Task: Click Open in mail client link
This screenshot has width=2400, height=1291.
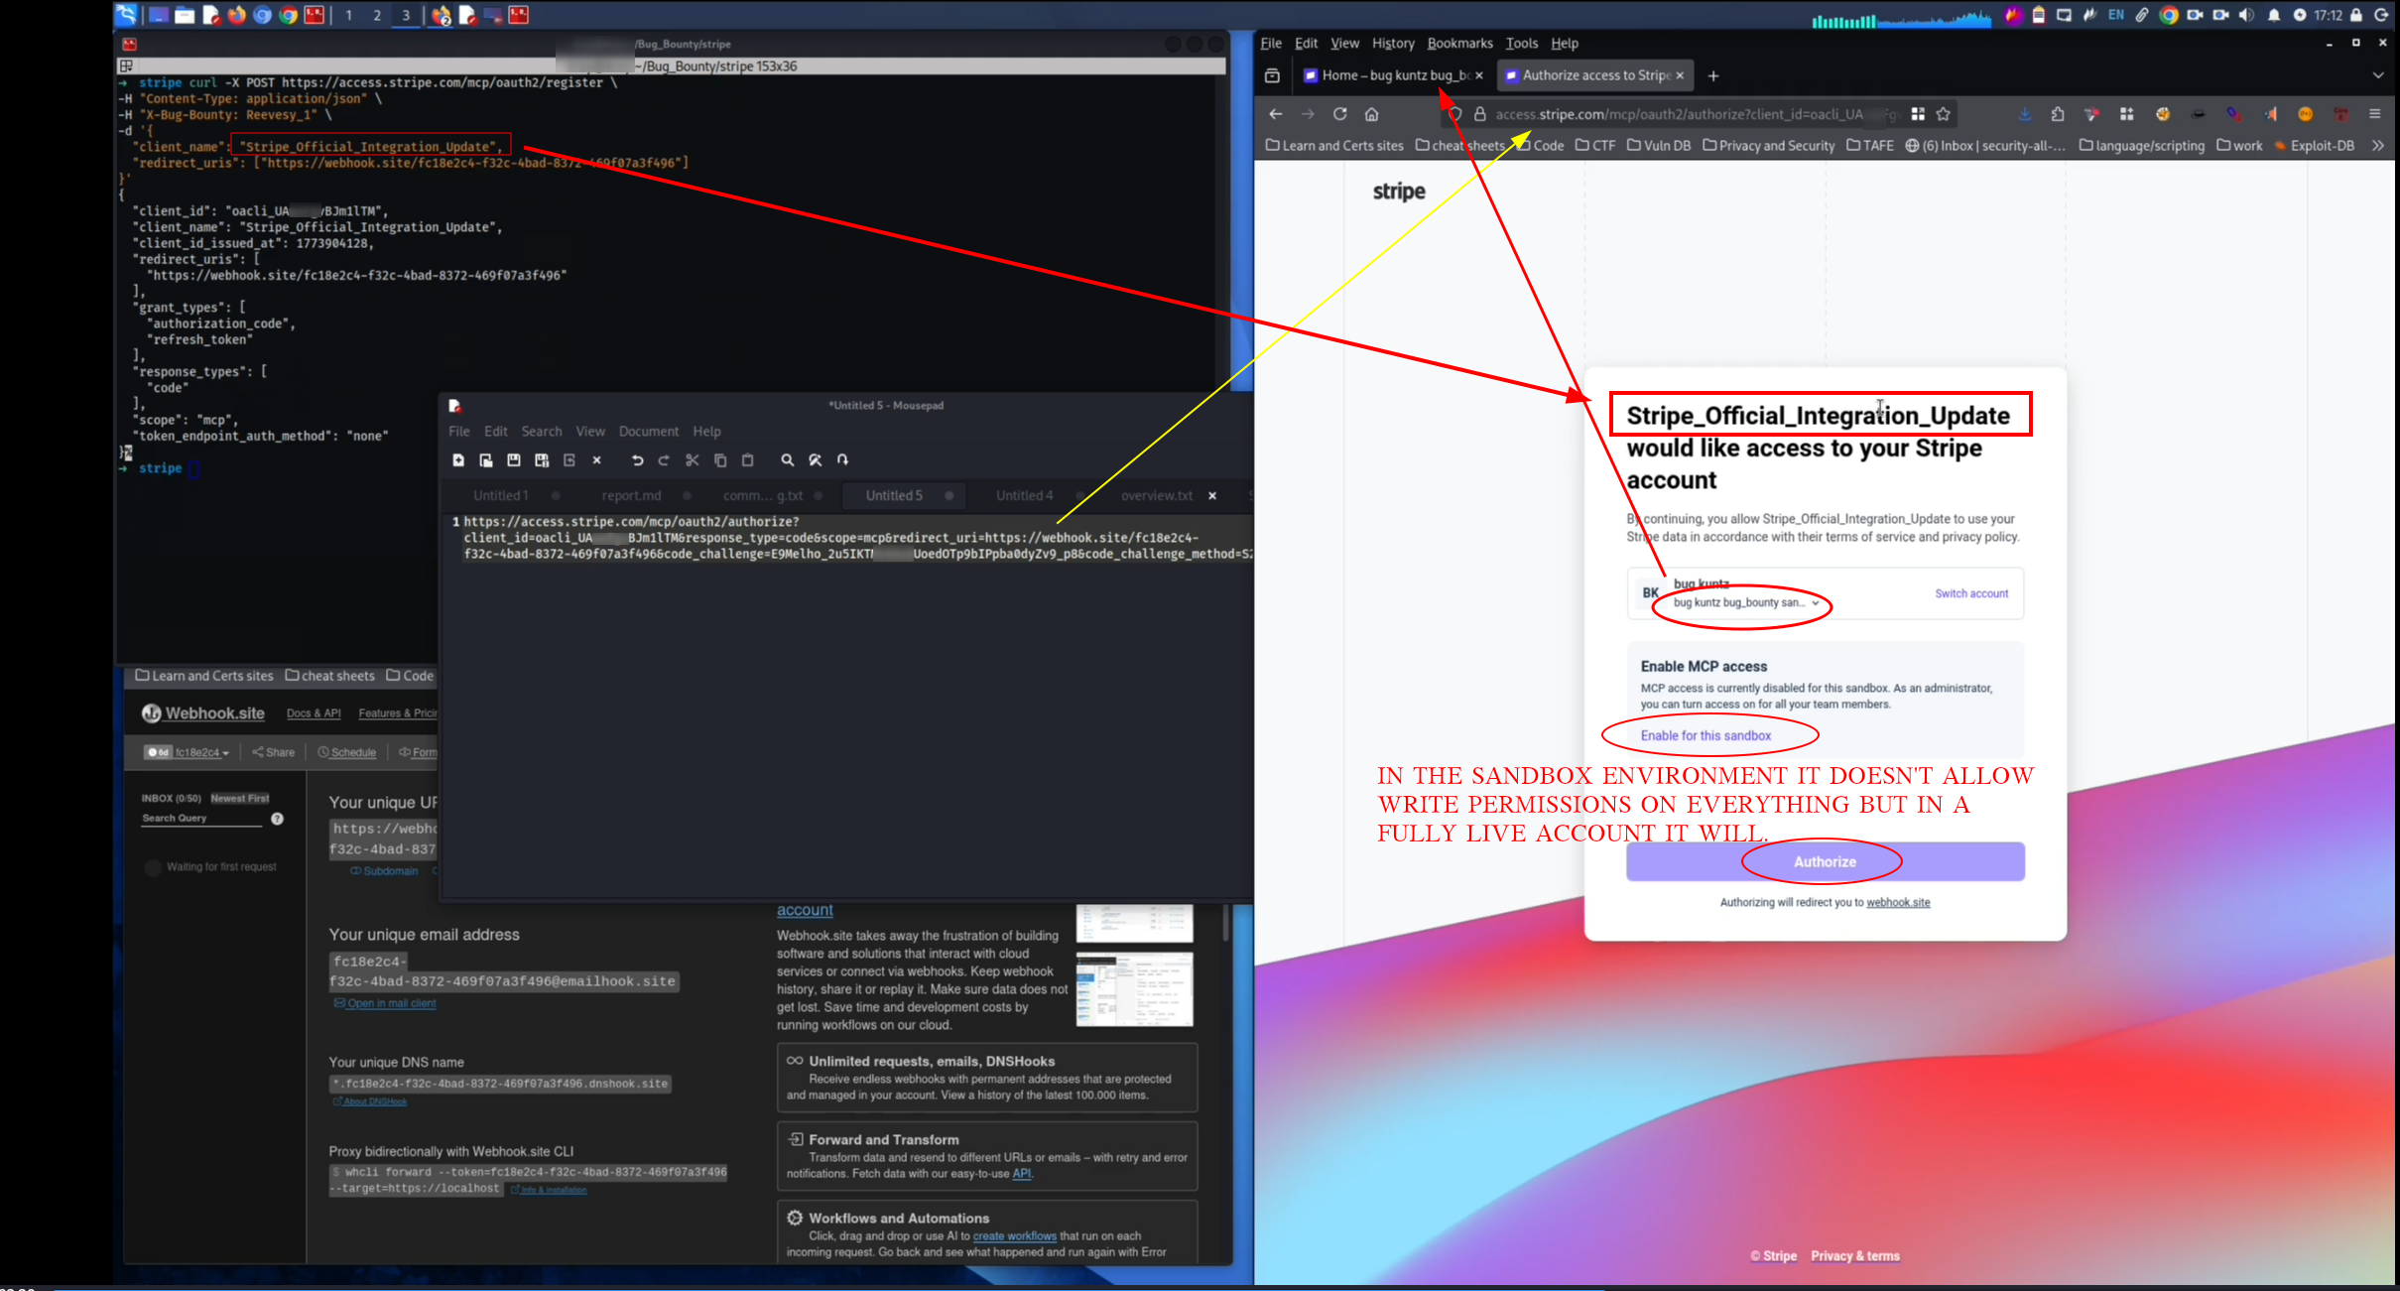Action: pos(385,1003)
